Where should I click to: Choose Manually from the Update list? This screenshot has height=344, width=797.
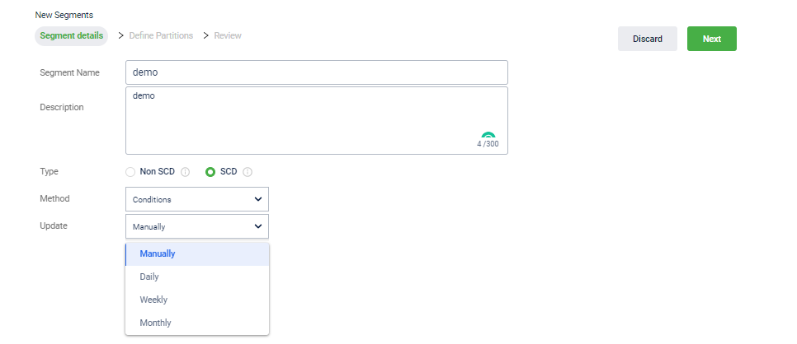197,253
